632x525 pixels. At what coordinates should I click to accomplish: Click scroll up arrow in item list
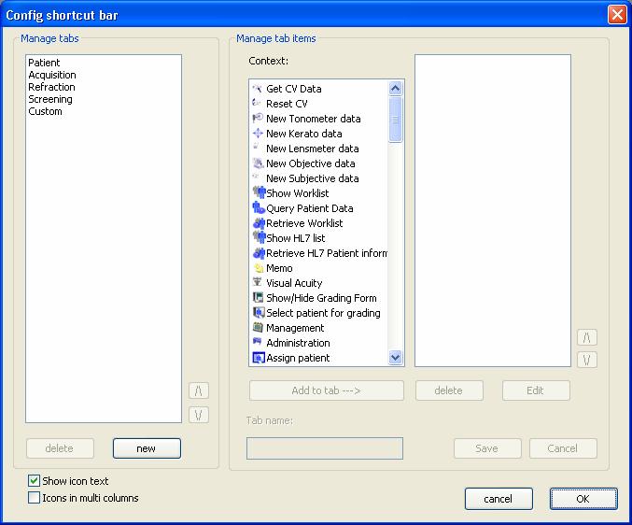coord(396,88)
